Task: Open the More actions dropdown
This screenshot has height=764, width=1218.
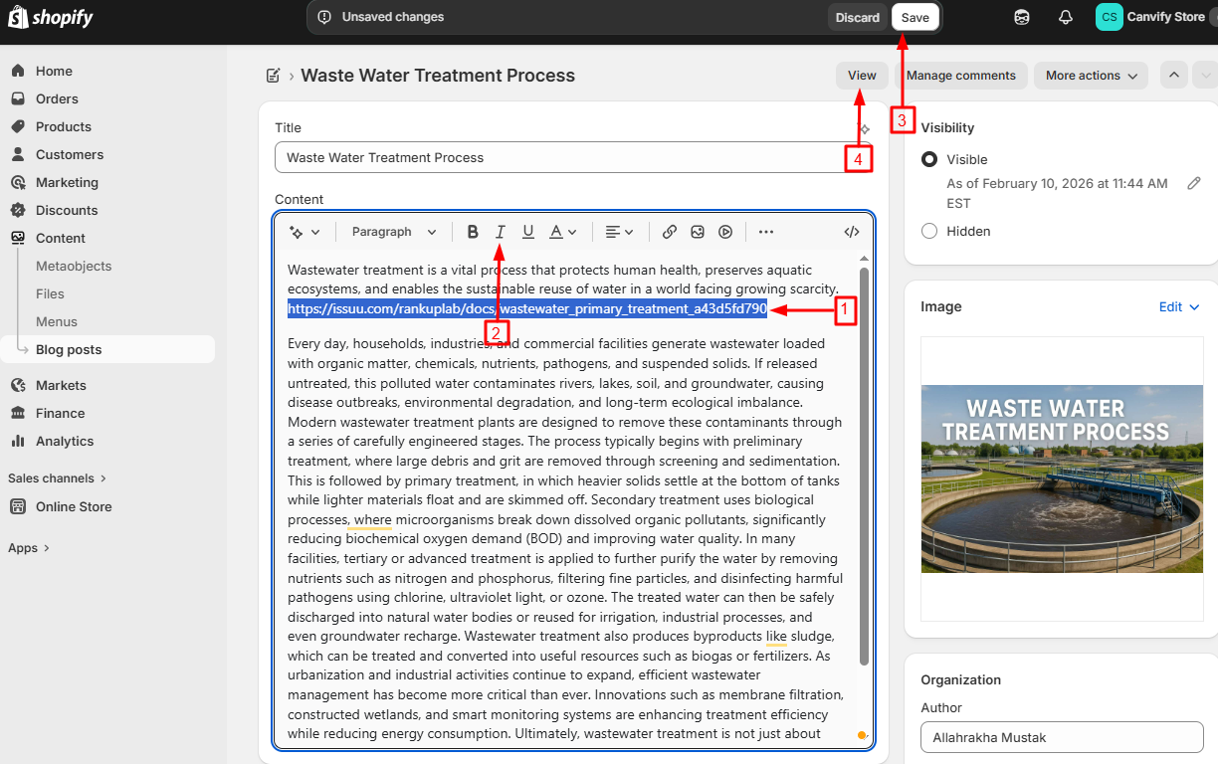Action: click(x=1091, y=76)
